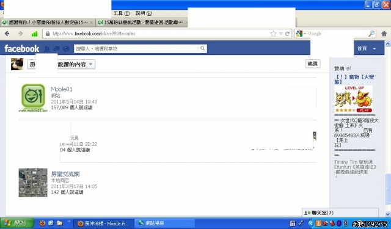Focus the Facebook search field

136,49
